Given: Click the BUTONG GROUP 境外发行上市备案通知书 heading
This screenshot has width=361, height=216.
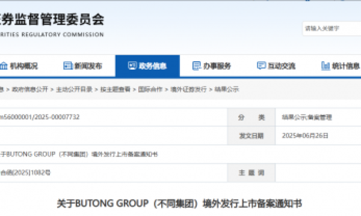Looking at the screenshot, I should 179,203.
